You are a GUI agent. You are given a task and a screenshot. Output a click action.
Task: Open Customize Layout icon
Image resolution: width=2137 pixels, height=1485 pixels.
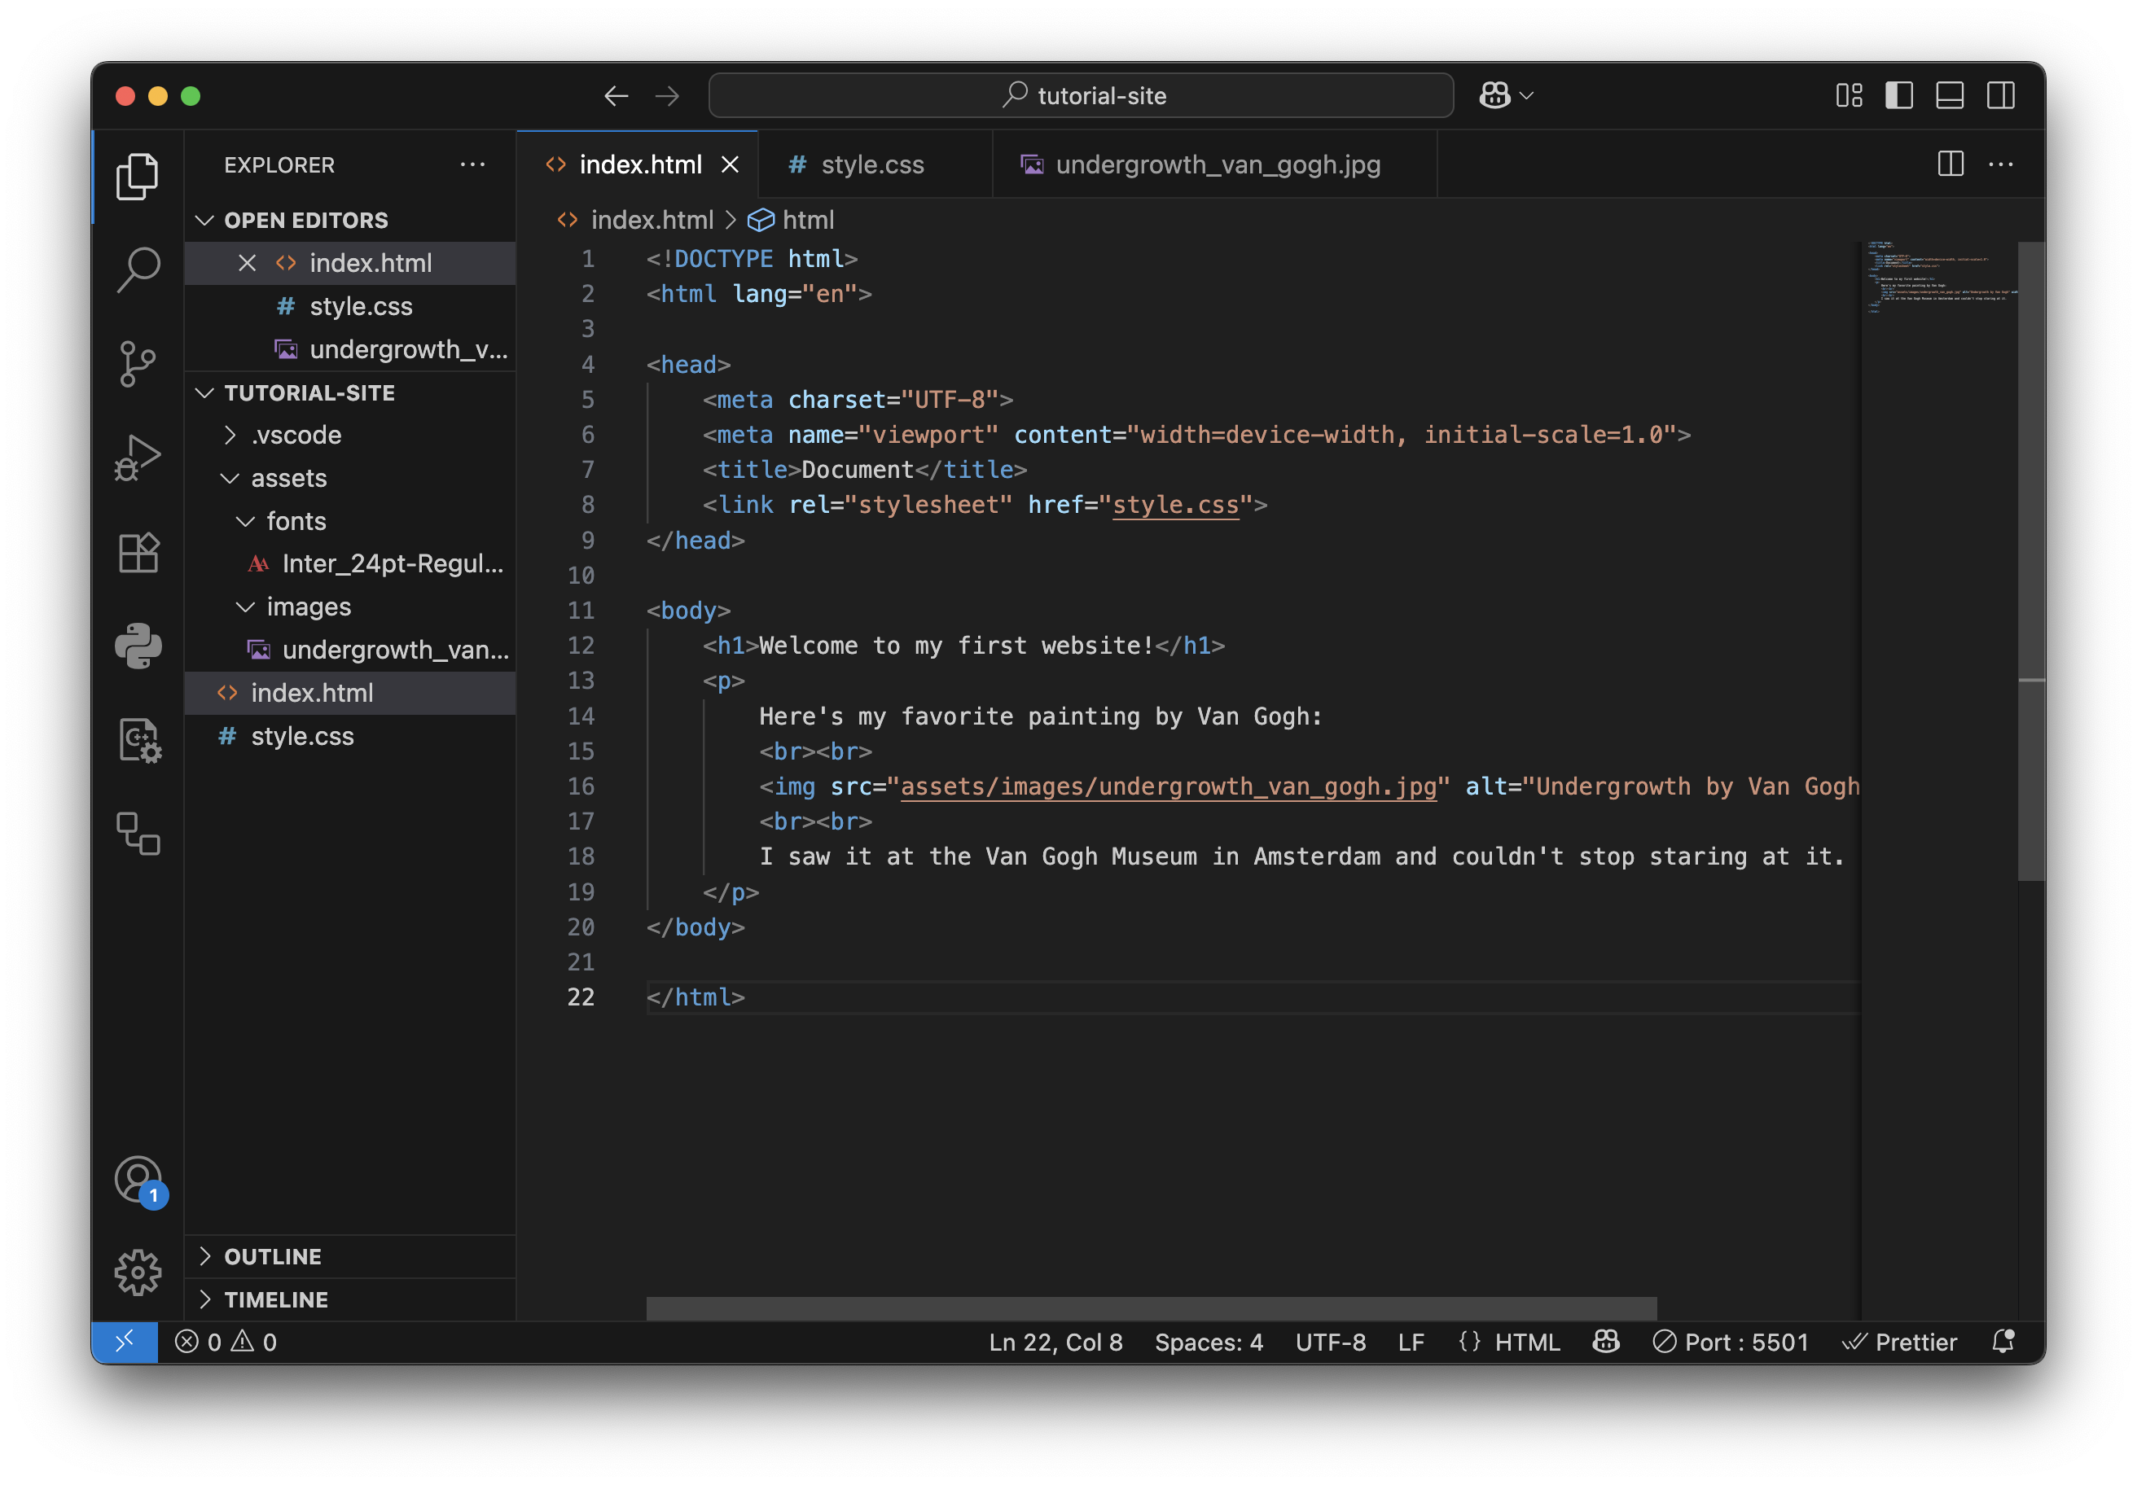1849,96
